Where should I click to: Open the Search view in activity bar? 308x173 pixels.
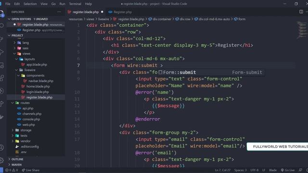2,25
